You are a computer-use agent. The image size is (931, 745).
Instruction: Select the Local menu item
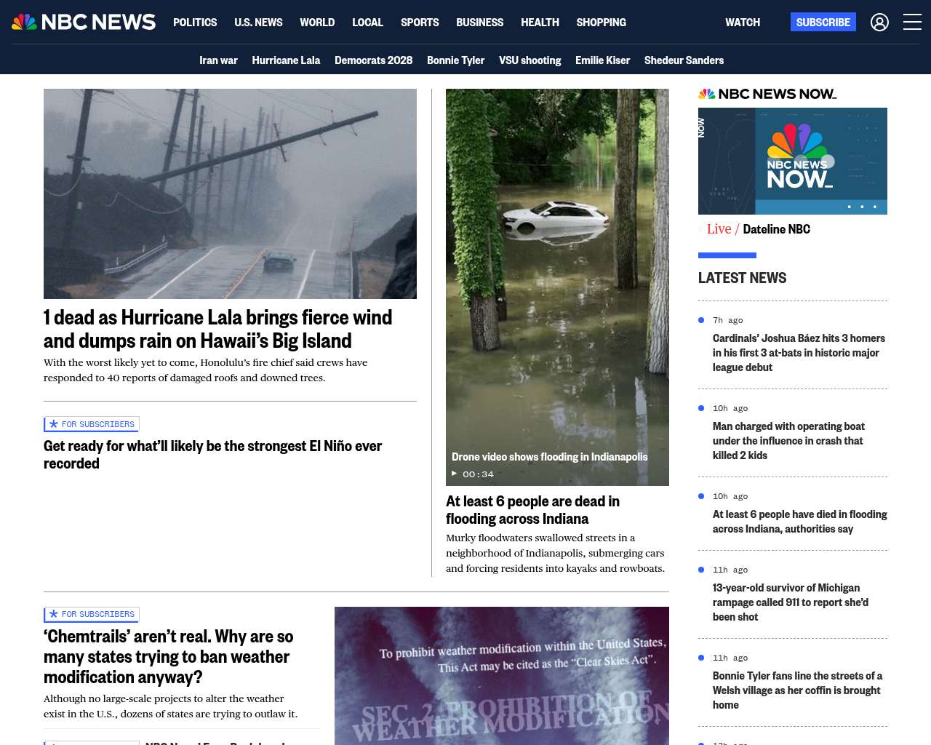point(367,23)
